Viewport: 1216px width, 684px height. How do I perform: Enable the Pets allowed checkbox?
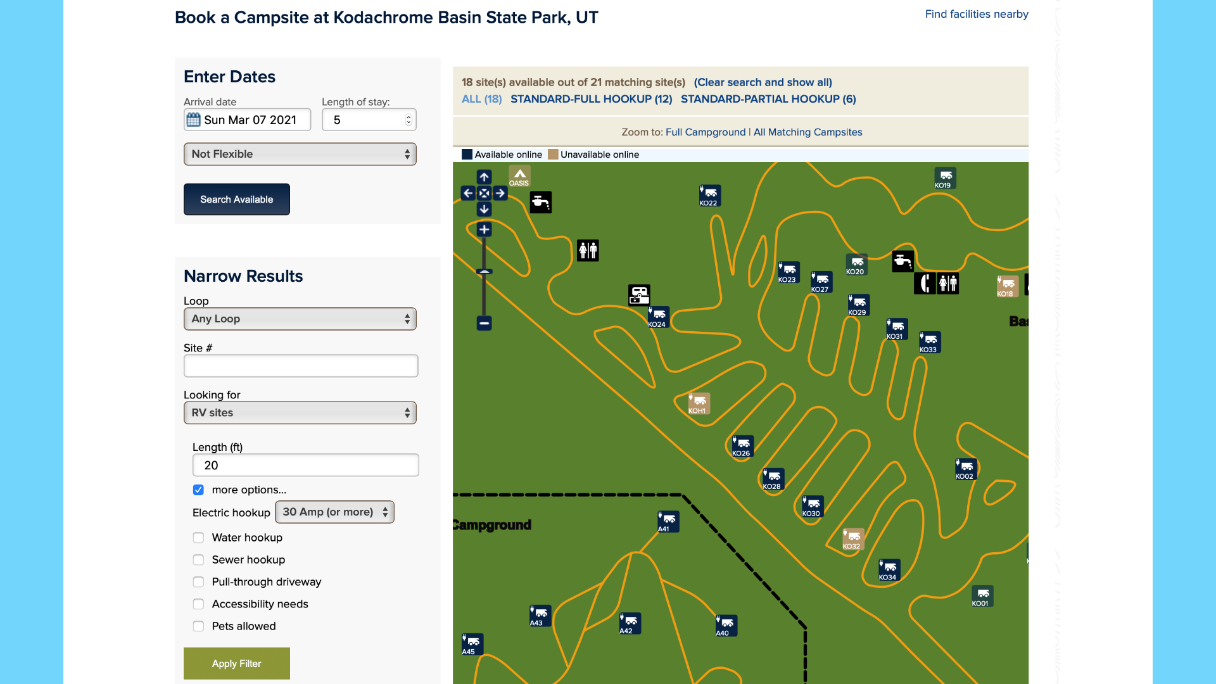(x=198, y=626)
